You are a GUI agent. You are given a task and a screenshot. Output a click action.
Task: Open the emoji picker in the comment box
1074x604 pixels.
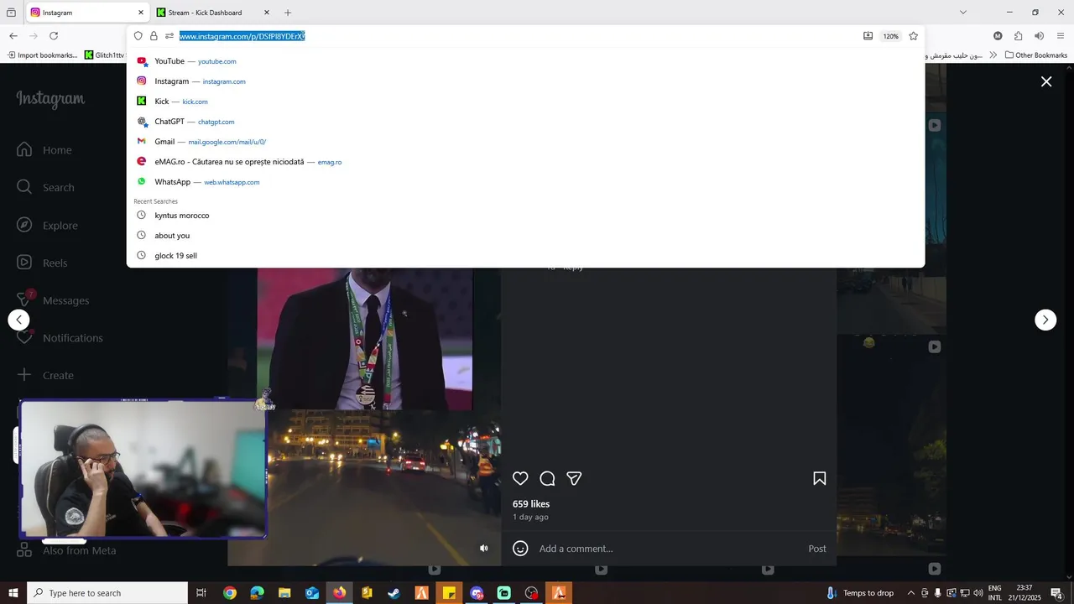(x=520, y=549)
